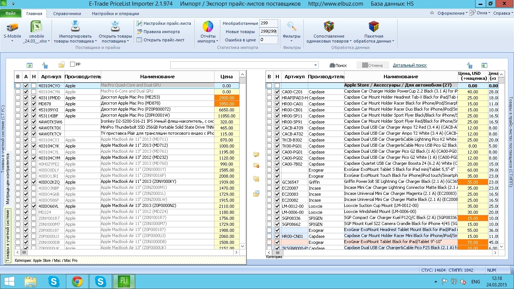Viewport: 514px width, 289px height.
Task: Toggle the A checkbox for row 40IO02KZQ
Action: (x=26, y=182)
